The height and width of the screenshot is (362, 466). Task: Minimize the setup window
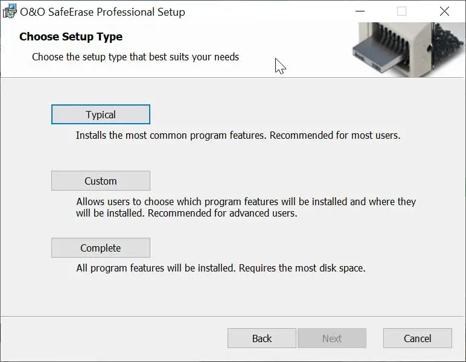pos(360,11)
